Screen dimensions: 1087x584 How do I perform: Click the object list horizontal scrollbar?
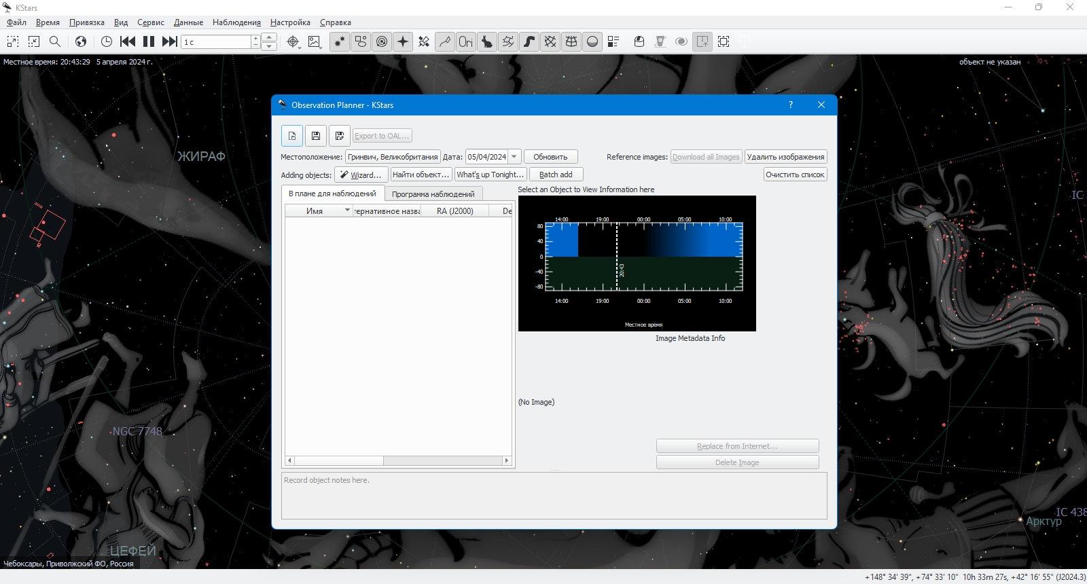(399, 460)
